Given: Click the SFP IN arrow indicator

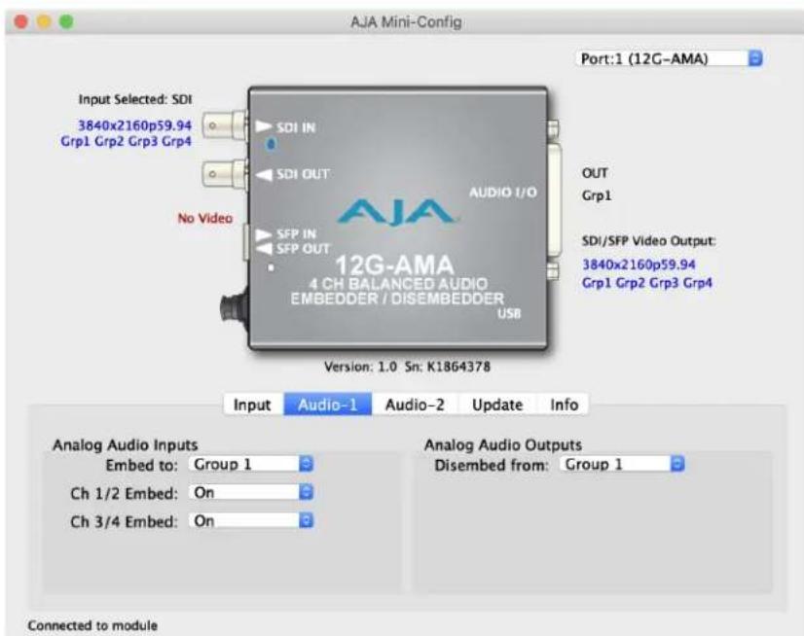Looking at the screenshot, I should tap(264, 234).
